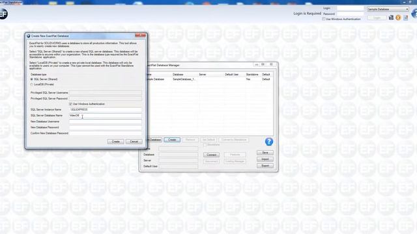Viewport: 417px width, 234px height.
Task: Click Server field in Database Manager
Action: tap(179, 161)
